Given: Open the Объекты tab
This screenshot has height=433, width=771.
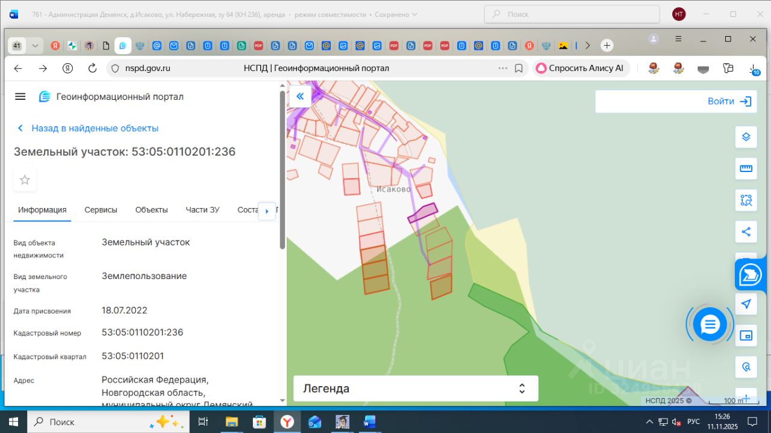Looking at the screenshot, I should pos(151,210).
